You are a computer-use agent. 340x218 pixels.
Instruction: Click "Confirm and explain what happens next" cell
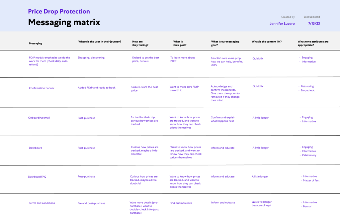pos(223,119)
